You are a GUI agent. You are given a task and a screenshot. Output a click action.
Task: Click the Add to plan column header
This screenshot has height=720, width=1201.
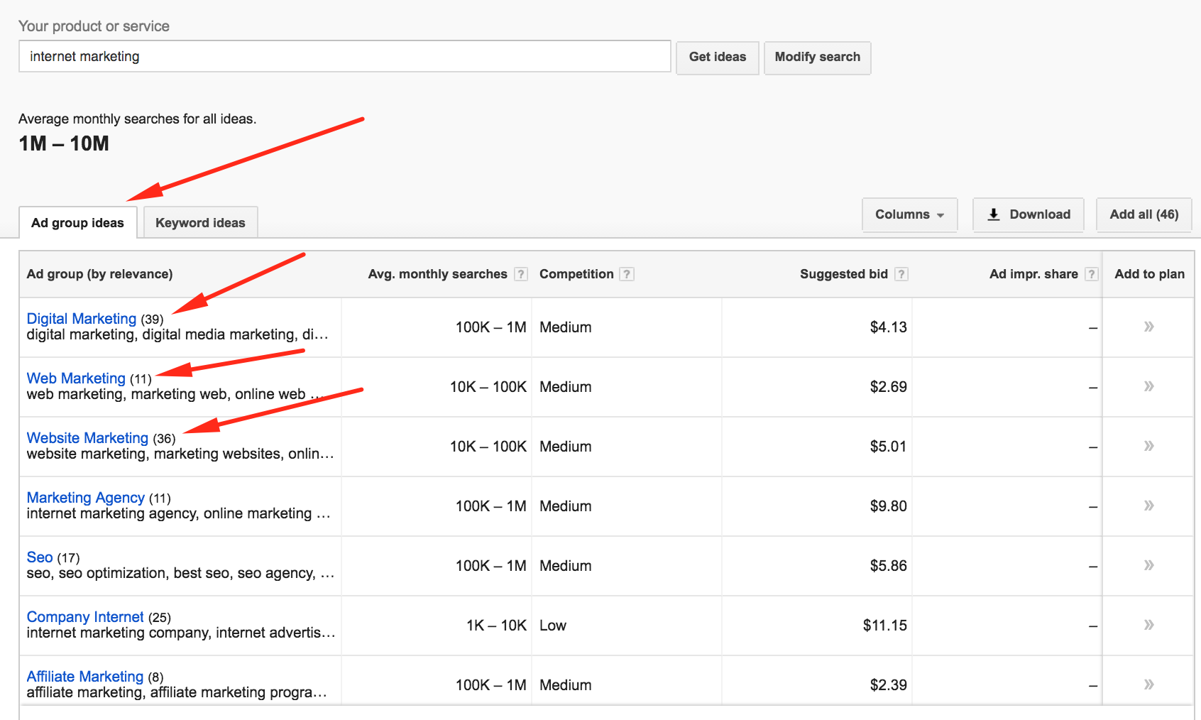point(1149,274)
